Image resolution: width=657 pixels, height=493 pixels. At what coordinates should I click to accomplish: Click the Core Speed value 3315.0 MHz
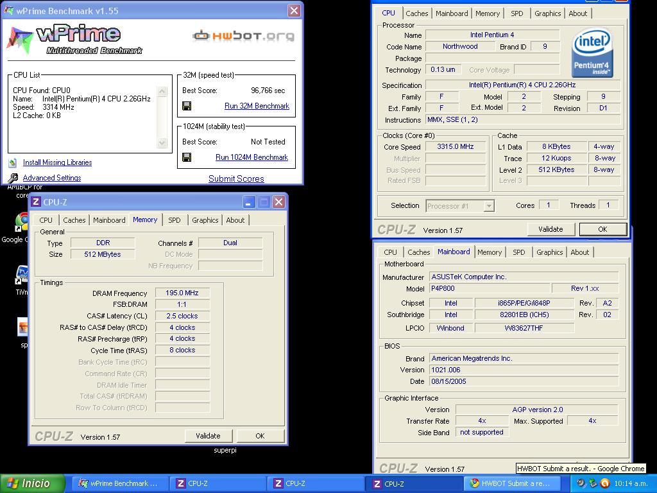click(x=456, y=147)
